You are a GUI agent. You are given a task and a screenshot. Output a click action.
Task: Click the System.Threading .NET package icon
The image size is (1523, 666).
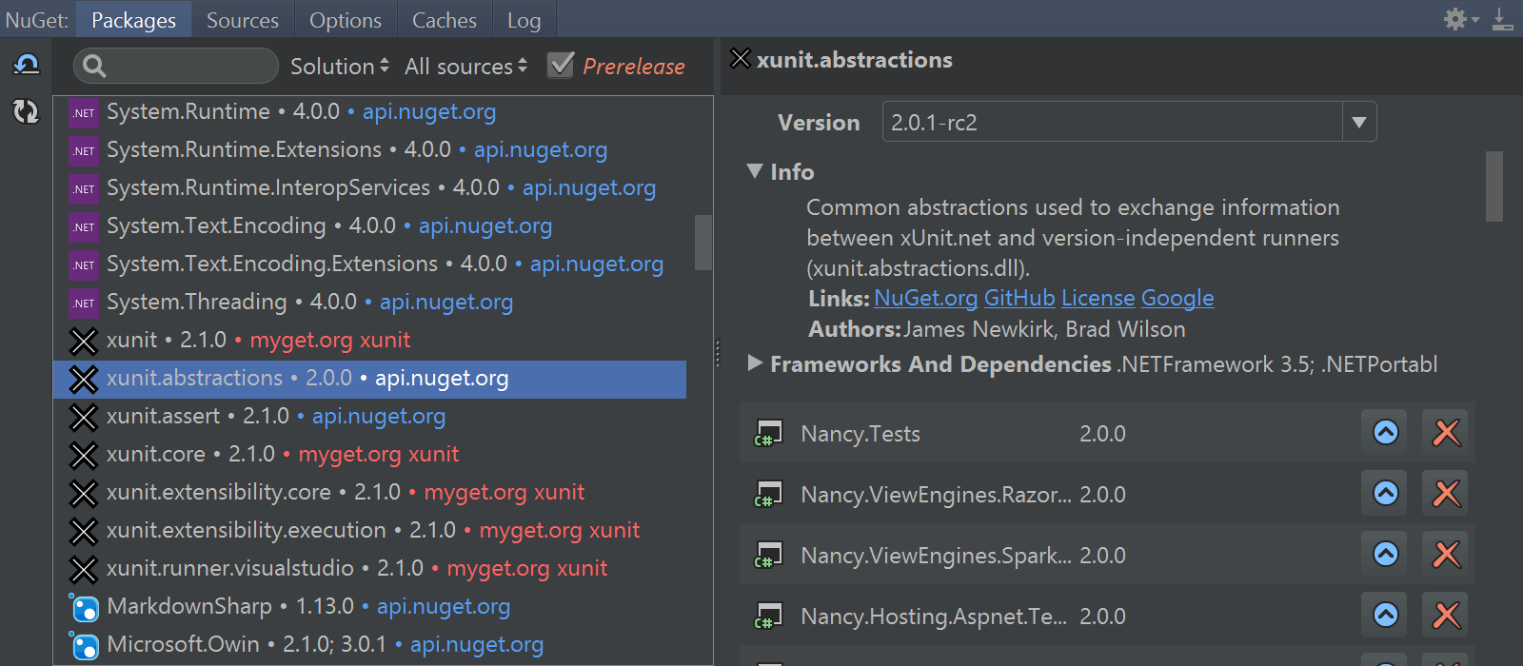pos(84,303)
